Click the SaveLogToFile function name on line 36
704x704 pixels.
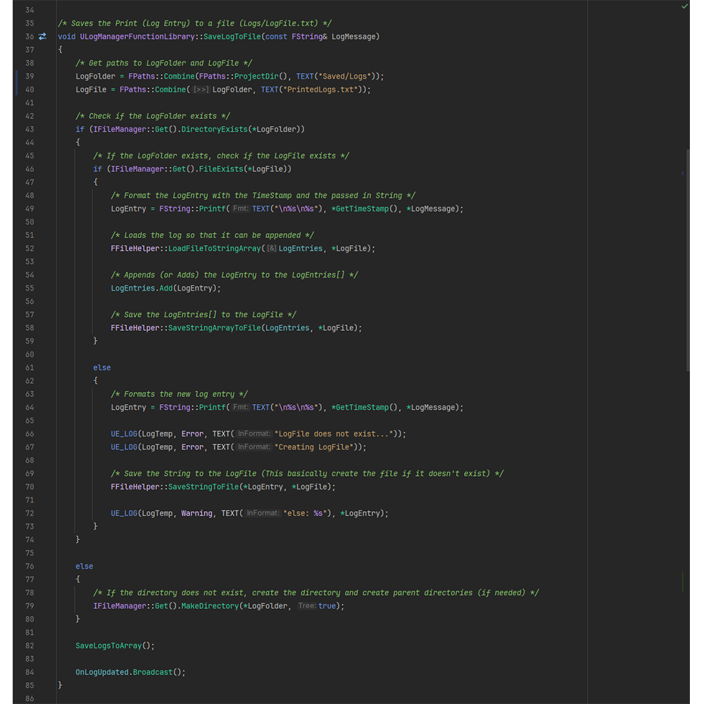coord(232,37)
